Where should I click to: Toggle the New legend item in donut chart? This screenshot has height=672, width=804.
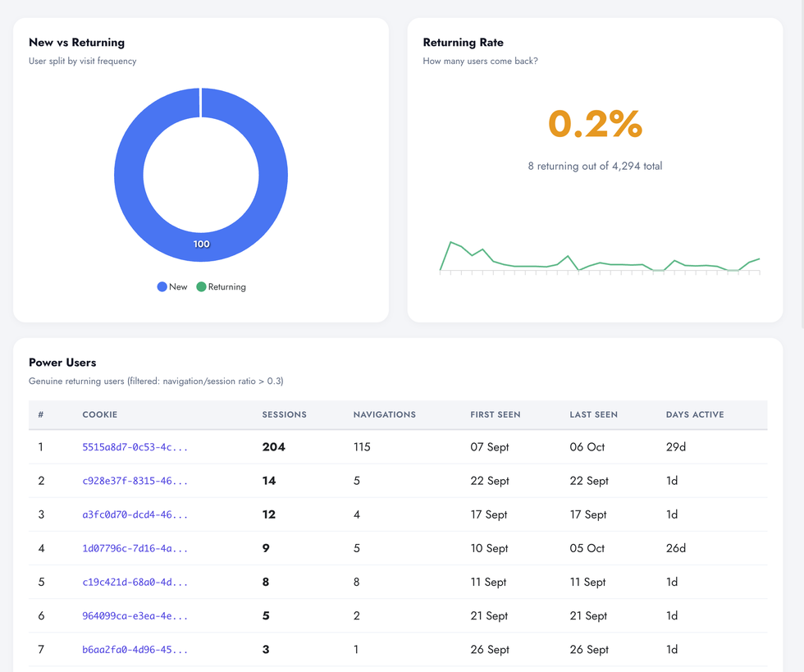tap(172, 286)
